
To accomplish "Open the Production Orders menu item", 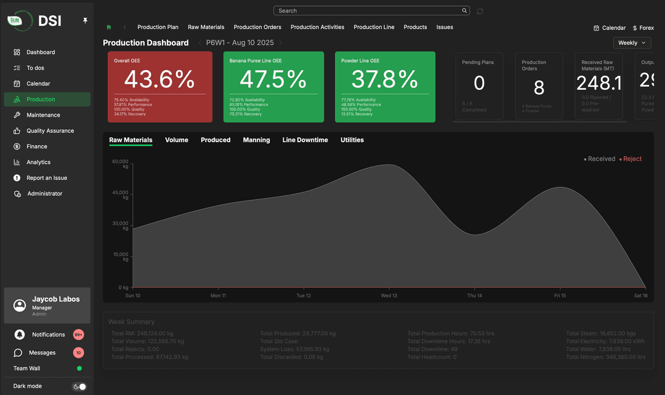I will [257, 27].
